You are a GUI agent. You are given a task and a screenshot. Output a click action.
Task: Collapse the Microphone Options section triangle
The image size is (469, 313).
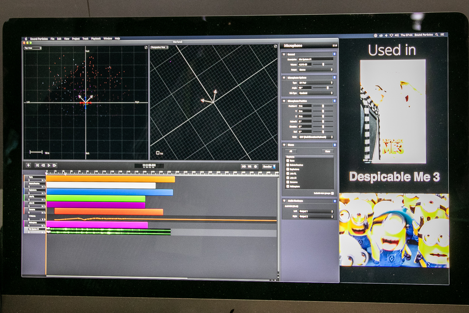click(284, 77)
